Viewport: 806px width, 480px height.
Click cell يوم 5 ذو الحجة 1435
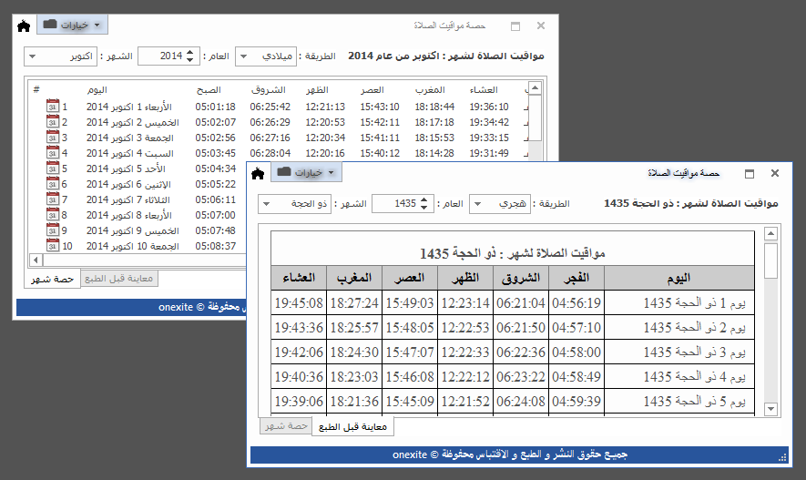point(679,402)
